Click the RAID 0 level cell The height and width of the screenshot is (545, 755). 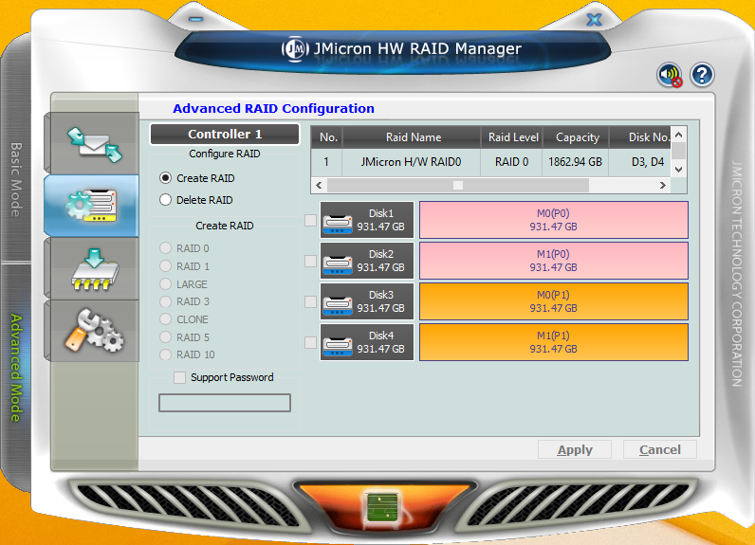[512, 162]
